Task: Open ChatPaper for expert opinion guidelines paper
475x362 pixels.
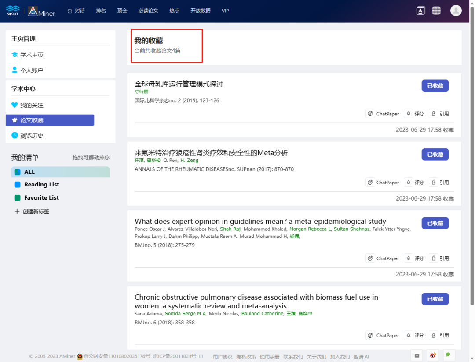Action: point(383,258)
